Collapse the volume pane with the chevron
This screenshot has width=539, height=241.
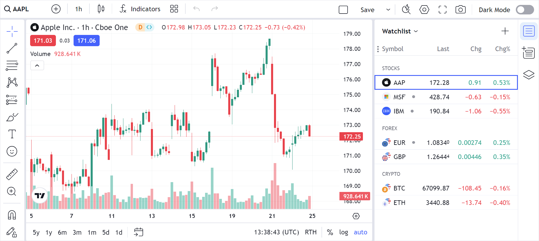(x=37, y=65)
